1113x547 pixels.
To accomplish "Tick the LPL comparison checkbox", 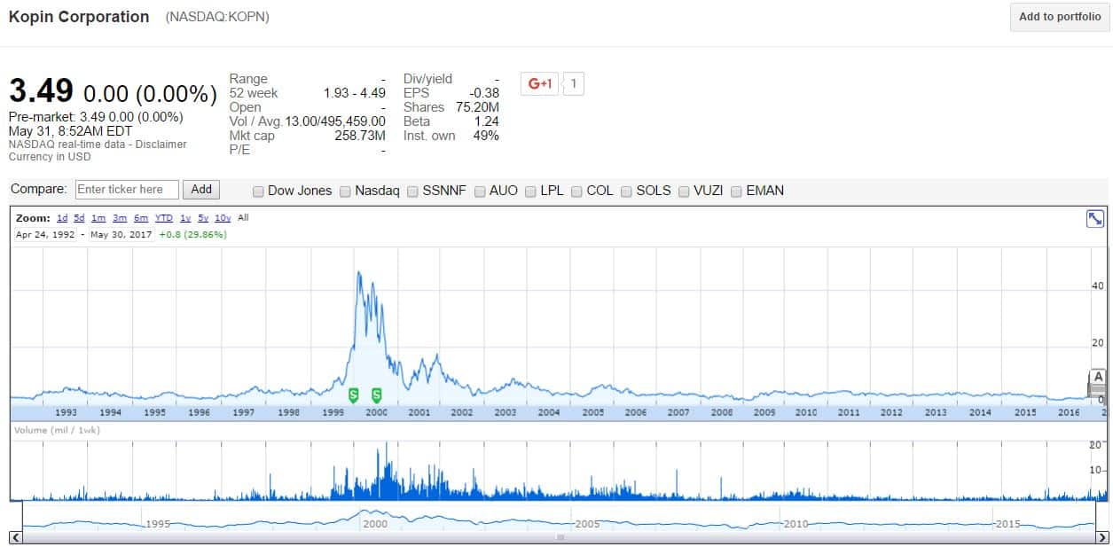I will 531,191.
